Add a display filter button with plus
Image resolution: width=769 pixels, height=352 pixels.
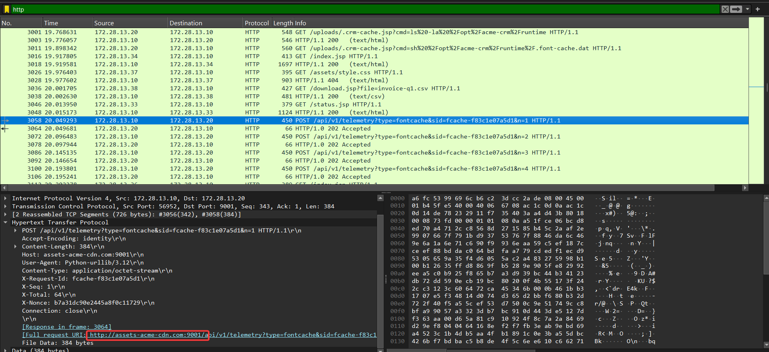coord(758,9)
